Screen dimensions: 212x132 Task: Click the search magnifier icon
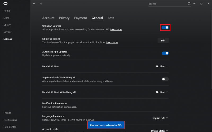pyautogui.click(x=189, y=4)
